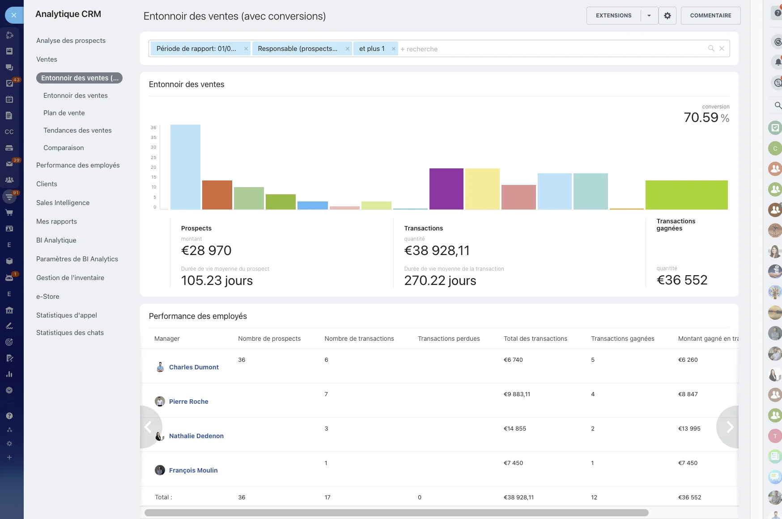Click the purple bar in funnel chart
782x519 pixels.
click(446, 188)
